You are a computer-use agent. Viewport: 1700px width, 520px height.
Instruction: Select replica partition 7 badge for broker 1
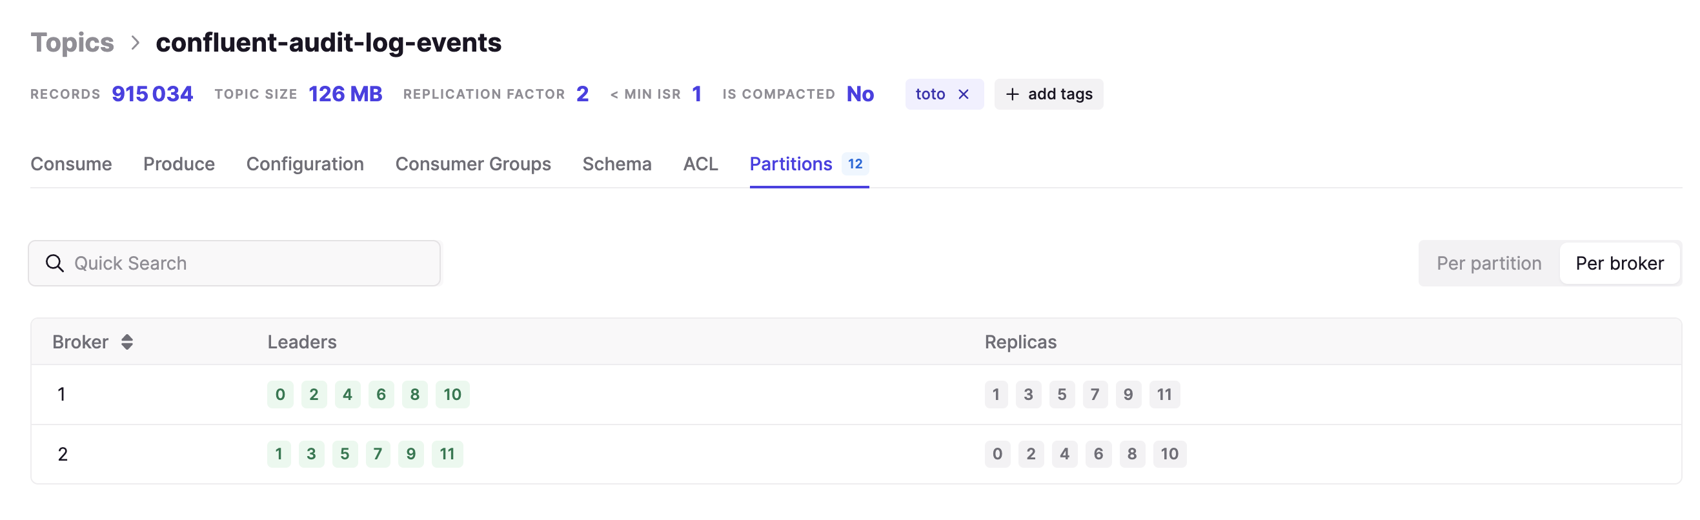tap(1095, 395)
